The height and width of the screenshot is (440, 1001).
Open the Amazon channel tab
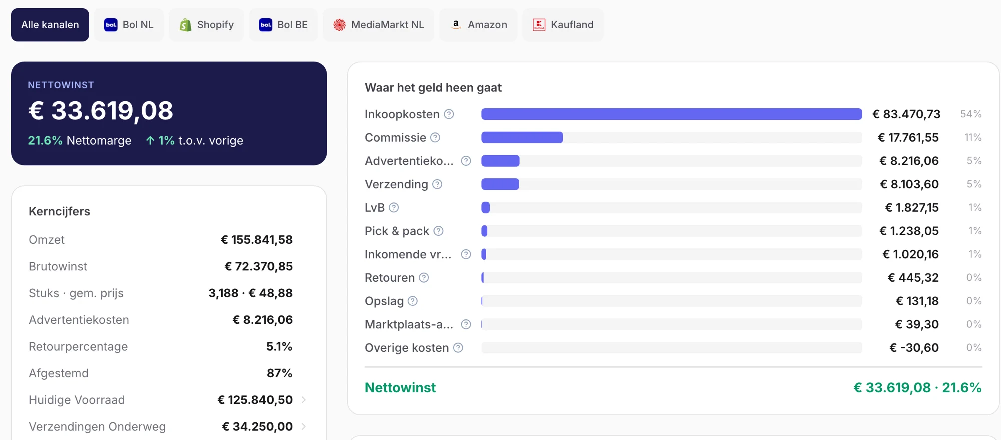[478, 25]
